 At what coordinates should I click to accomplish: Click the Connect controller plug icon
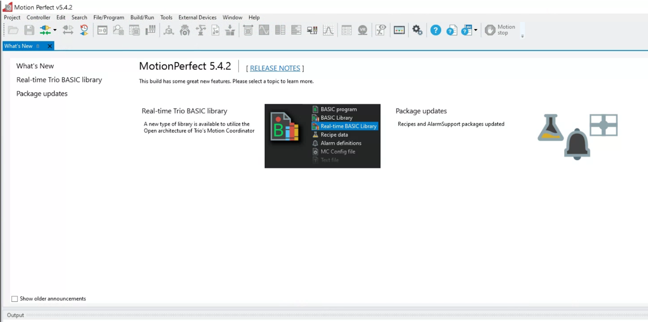click(x=45, y=30)
